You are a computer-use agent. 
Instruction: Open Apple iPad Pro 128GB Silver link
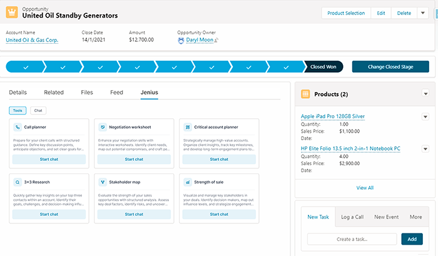click(333, 116)
